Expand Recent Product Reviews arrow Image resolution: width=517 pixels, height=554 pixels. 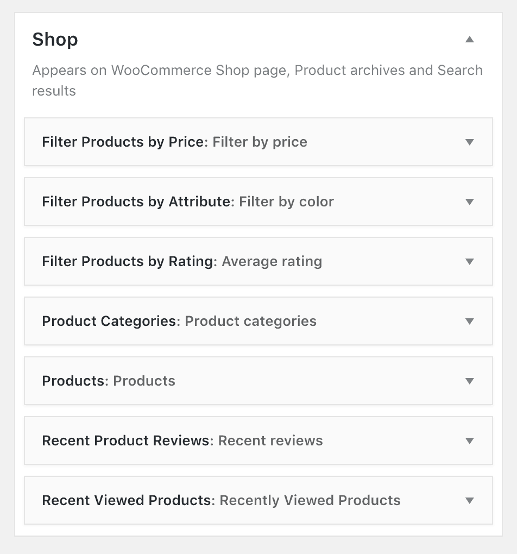(469, 440)
